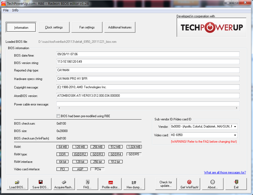
Task: Select the 1,024 MB RAM indicator
Action: (134, 147)
